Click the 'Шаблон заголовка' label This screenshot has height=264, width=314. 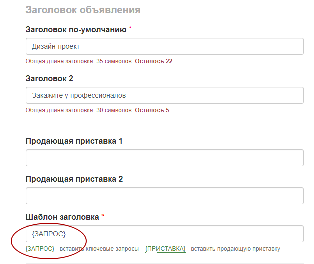[62, 217]
